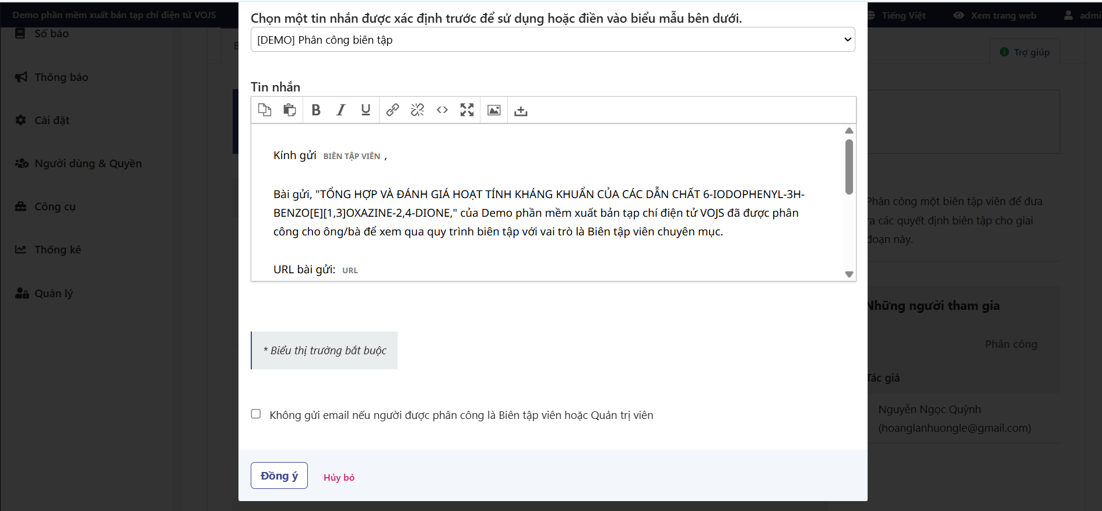Click the Paste icon in editor toolbar
Screen dimensions: 1102x511
click(290, 110)
